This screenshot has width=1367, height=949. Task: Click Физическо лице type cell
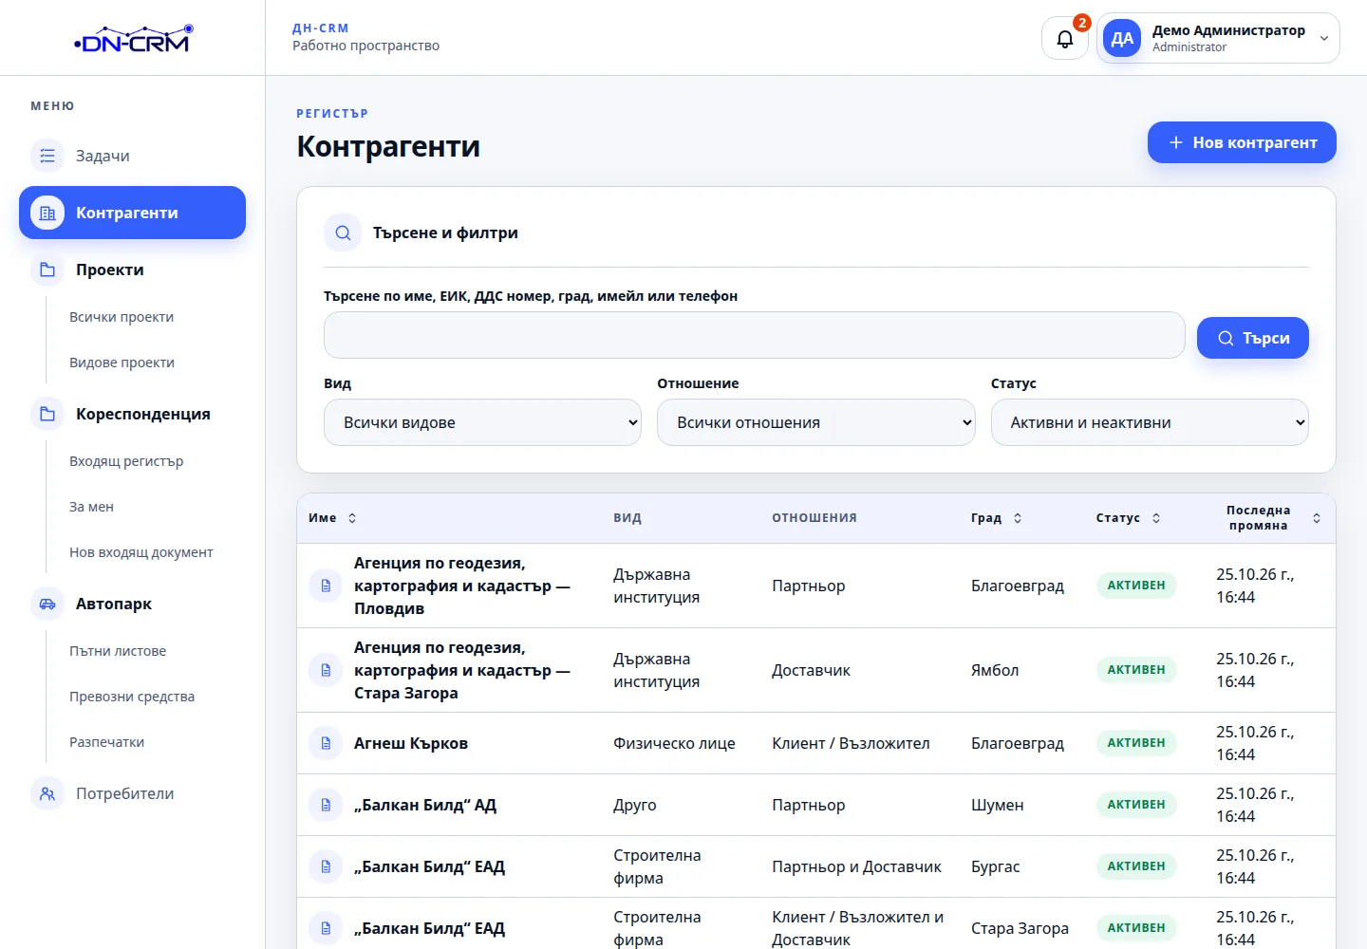point(674,743)
